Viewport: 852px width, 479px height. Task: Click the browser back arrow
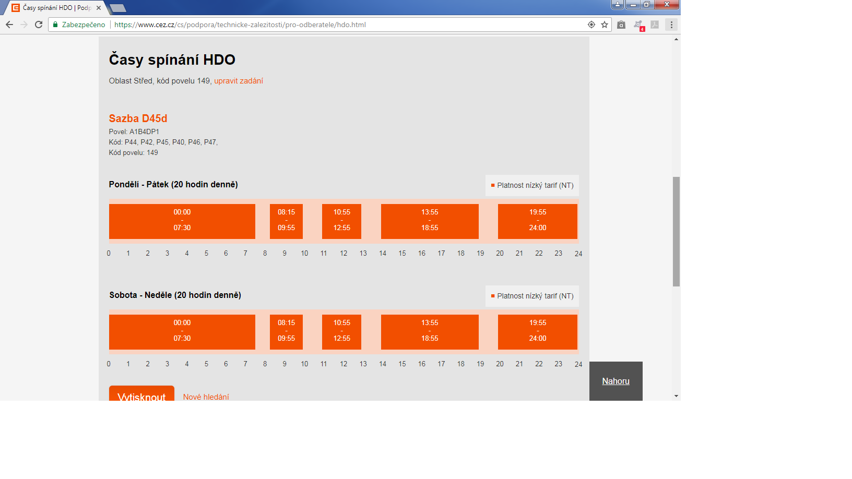click(9, 25)
